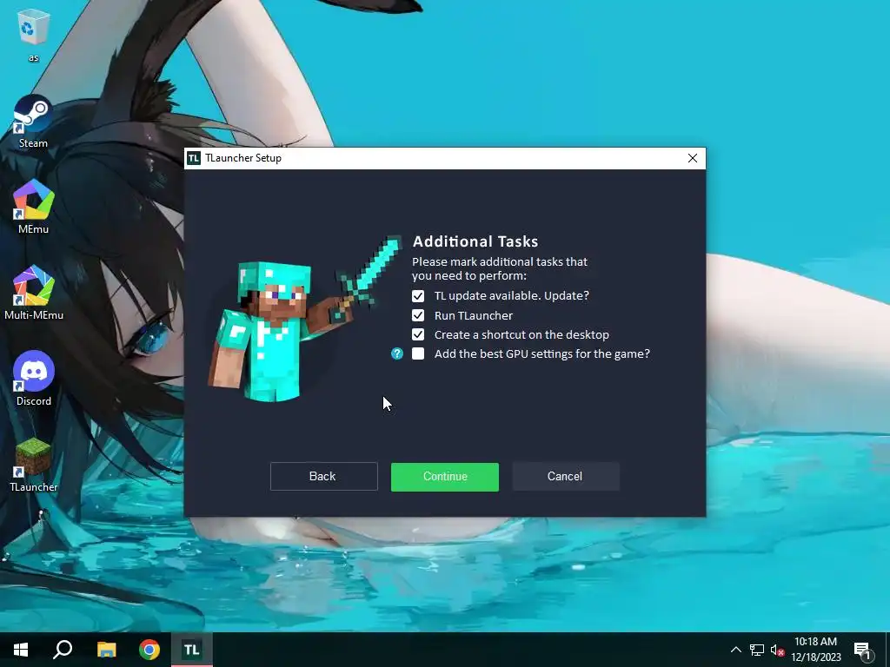
Task: Select the Multi-MEmu desktop shortcut
Action: click(34, 294)
